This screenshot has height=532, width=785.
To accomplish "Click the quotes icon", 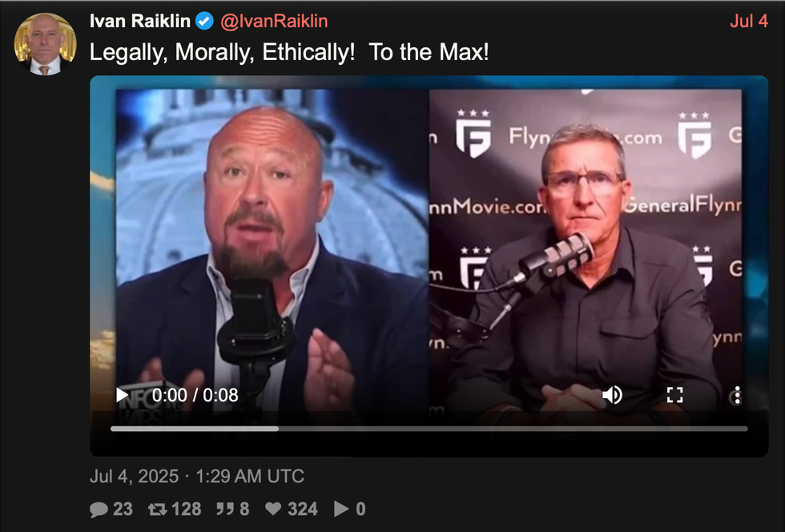I will pos(225,510).
